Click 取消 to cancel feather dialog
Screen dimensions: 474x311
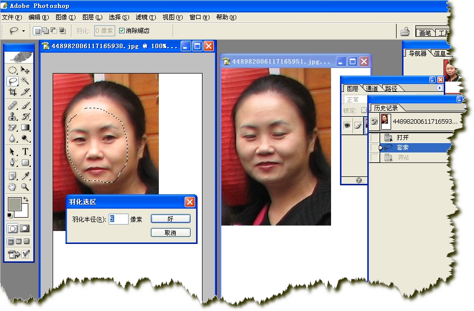(x=171, y=233)
